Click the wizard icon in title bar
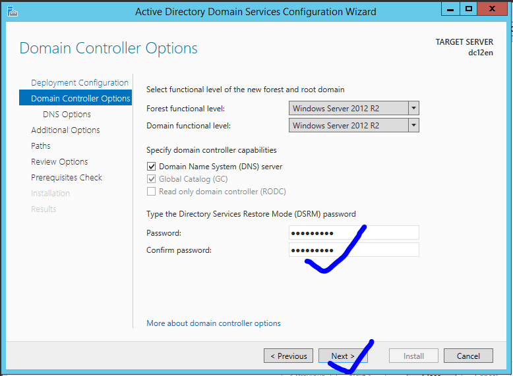This screenshot has height=376, width=513. pos(12,11)
